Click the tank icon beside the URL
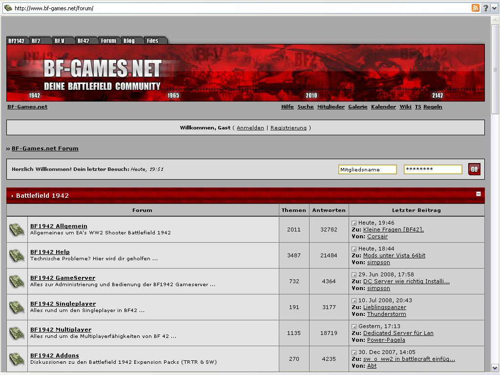 [8, 8]
